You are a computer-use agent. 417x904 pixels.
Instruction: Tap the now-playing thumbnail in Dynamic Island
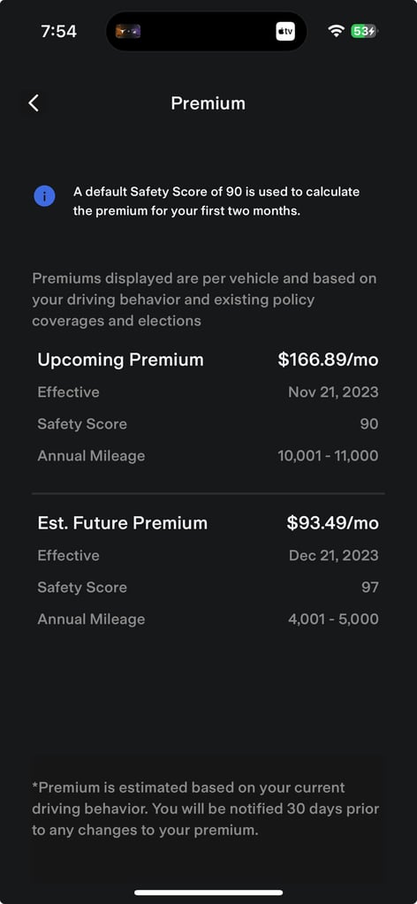click(x=128, y=31)
